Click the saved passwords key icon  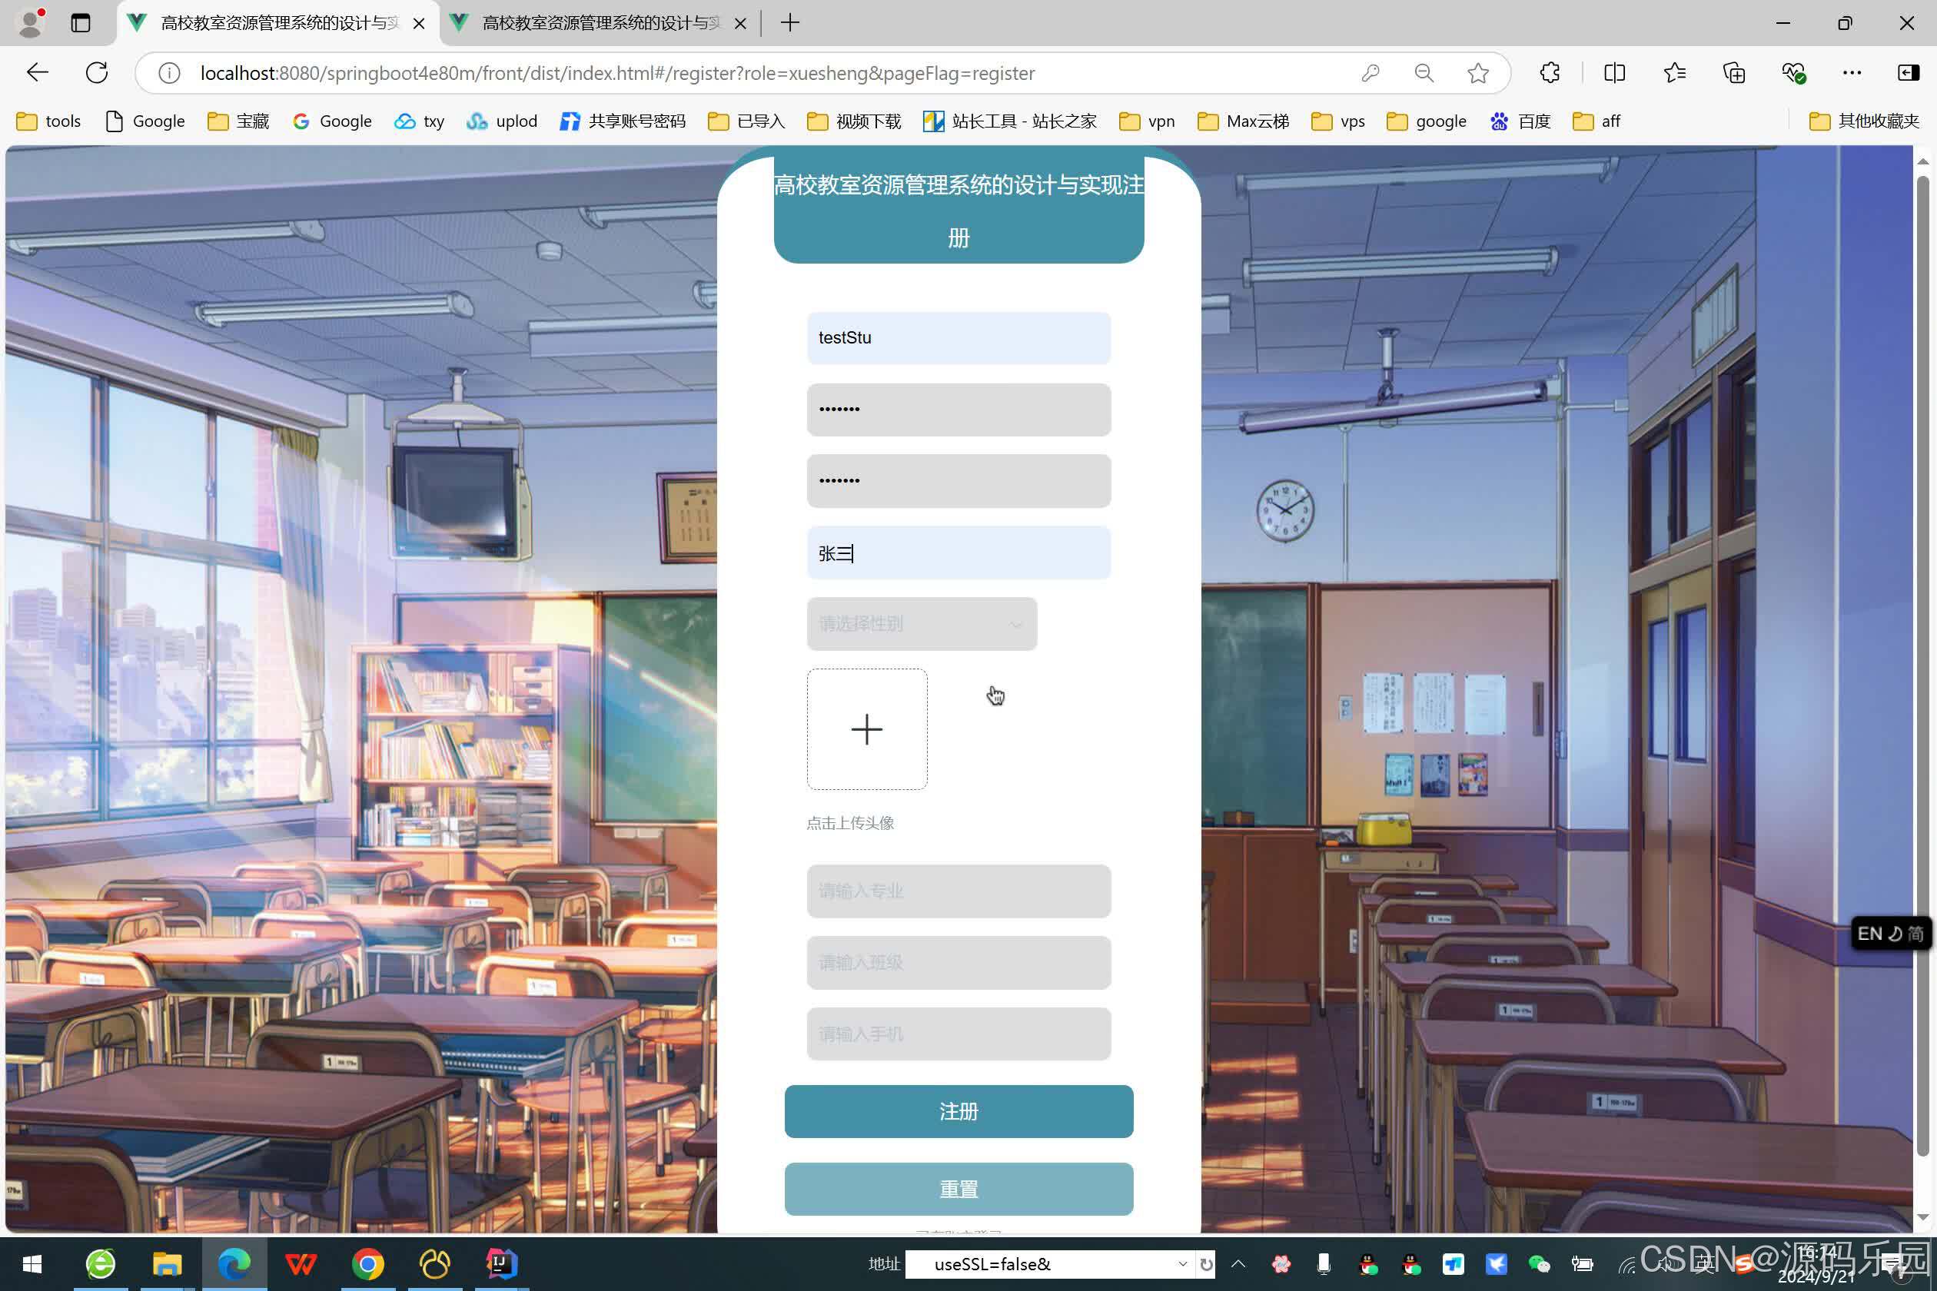click(x=1370, y=72)
